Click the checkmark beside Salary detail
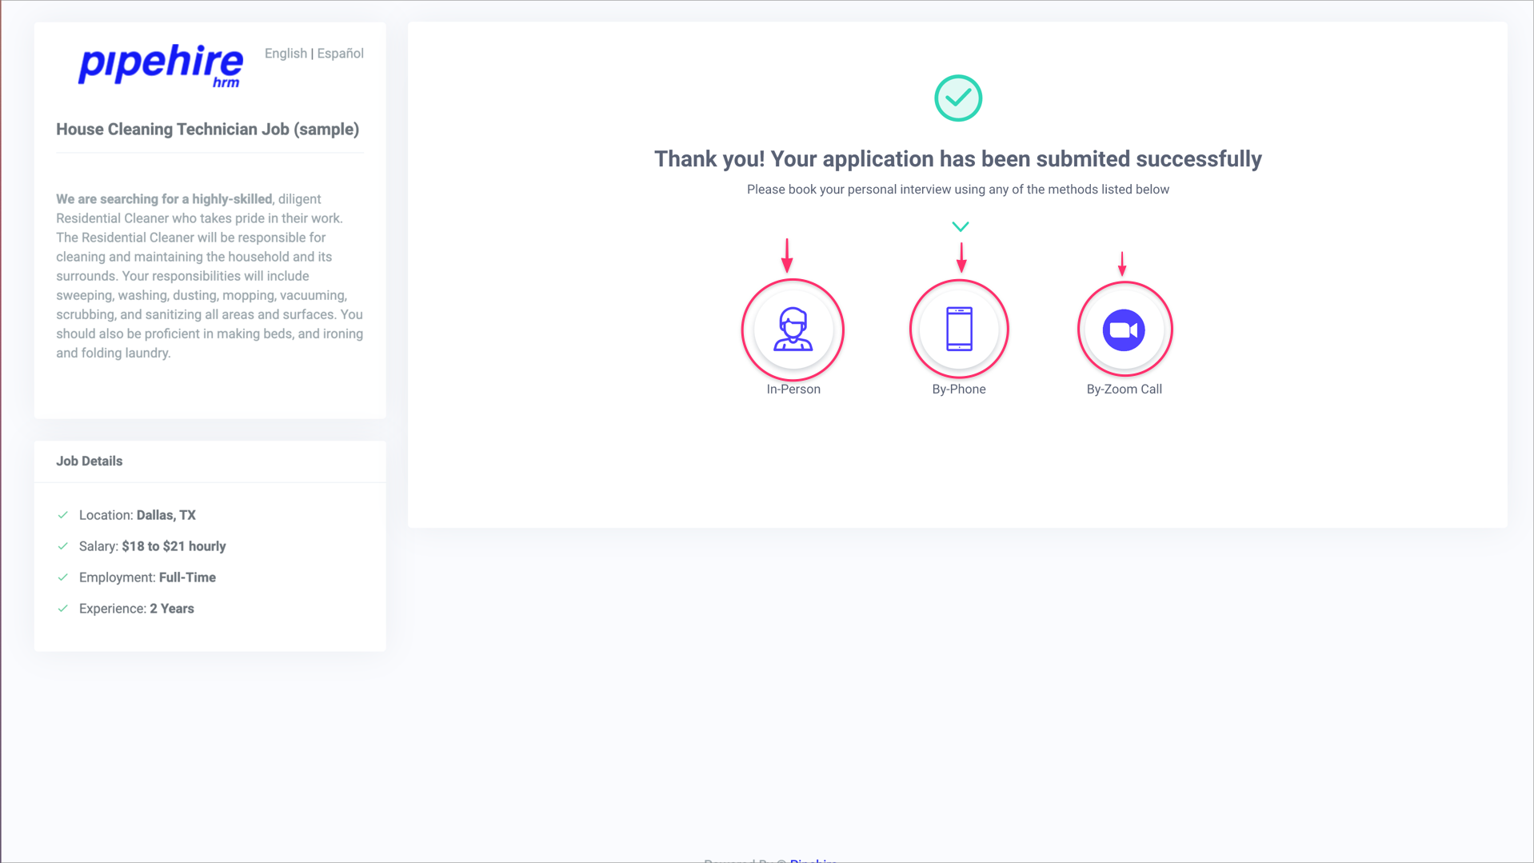 tap(63, 546)
